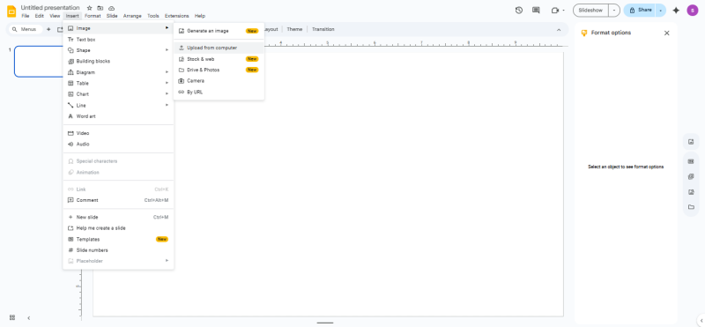Image resolution: width=705 pixels, height=327 pixels.
Task: Expand the Line submenu
Action: (118, 105)
